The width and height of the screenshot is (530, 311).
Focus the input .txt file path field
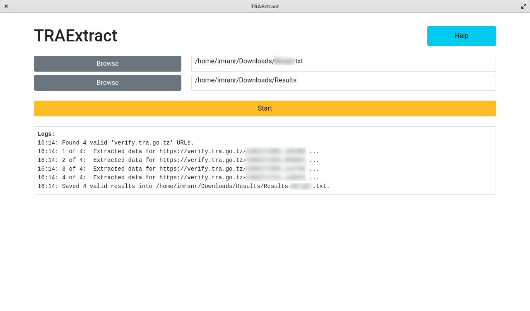point(343,64)
